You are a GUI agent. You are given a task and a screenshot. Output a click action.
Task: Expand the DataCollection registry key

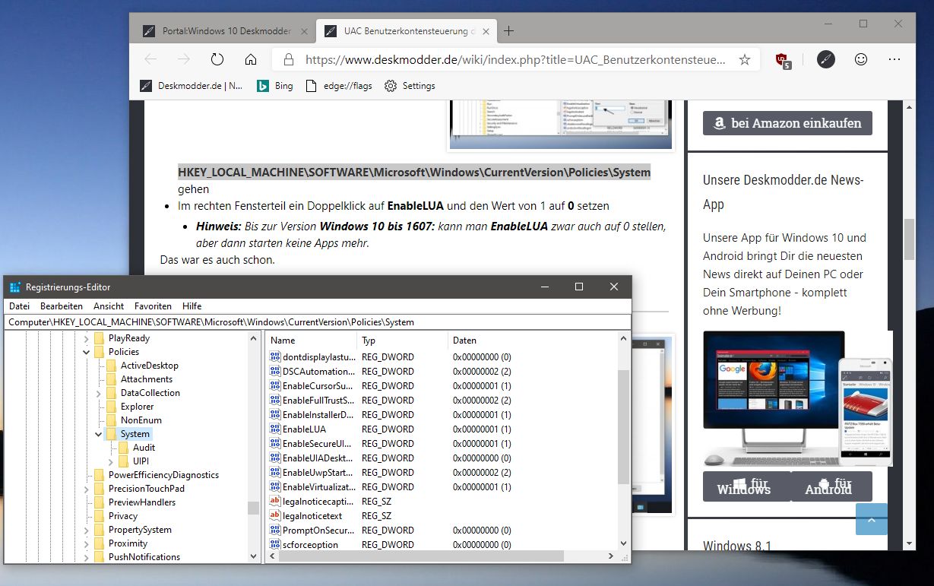tap(99, 393)
